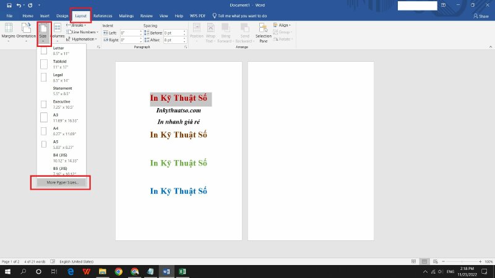Choose Executive paper size

61,104
